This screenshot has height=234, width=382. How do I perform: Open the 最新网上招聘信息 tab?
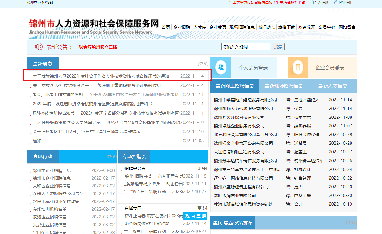tap(235, 86)
